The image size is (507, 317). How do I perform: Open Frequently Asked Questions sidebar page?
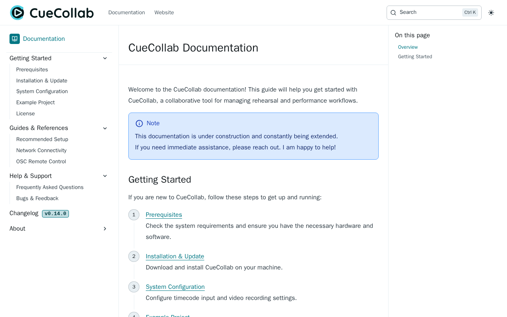(50, 187)
